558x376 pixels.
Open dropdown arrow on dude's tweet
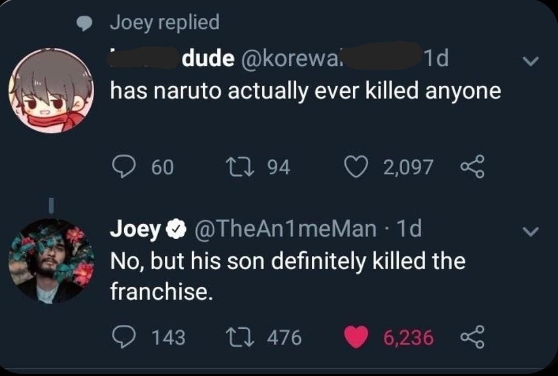(x=531, y=62)
